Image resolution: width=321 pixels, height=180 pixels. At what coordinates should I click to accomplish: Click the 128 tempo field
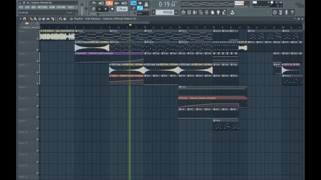[x=122, y=9]
